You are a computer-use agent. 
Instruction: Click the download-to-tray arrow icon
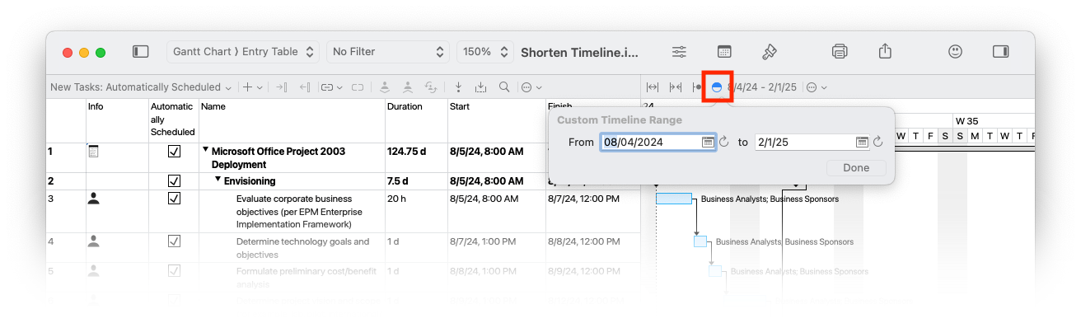[x=481, y=87]
